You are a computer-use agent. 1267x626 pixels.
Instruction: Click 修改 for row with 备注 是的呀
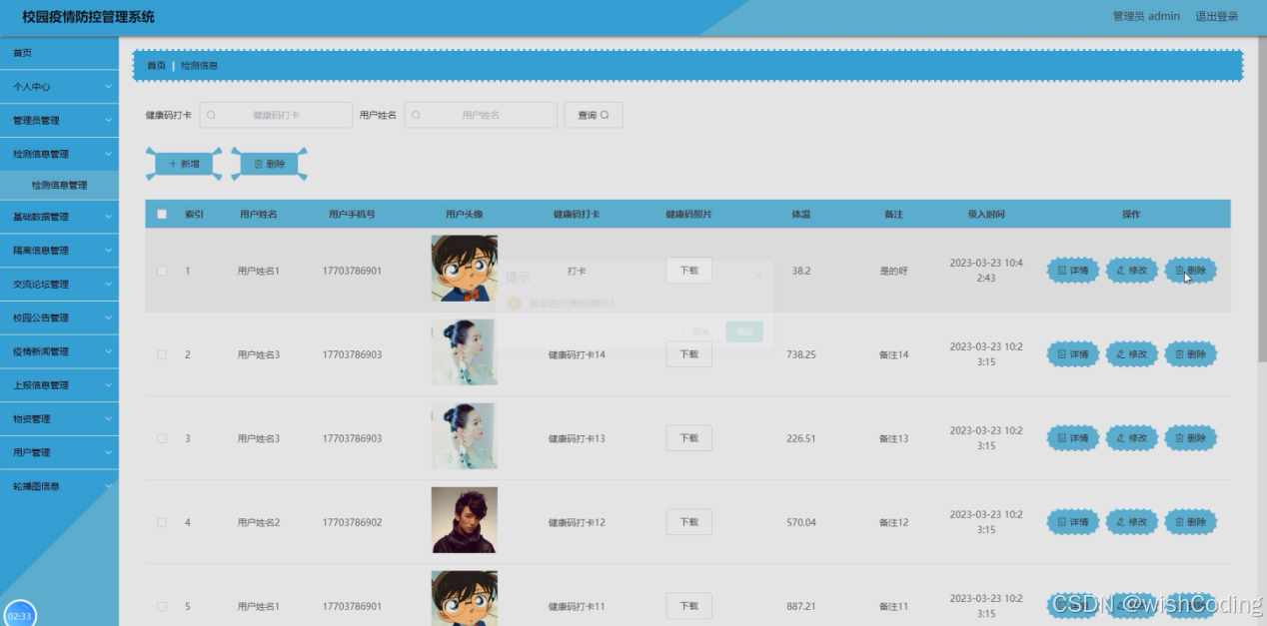[x=1132, y=271]
